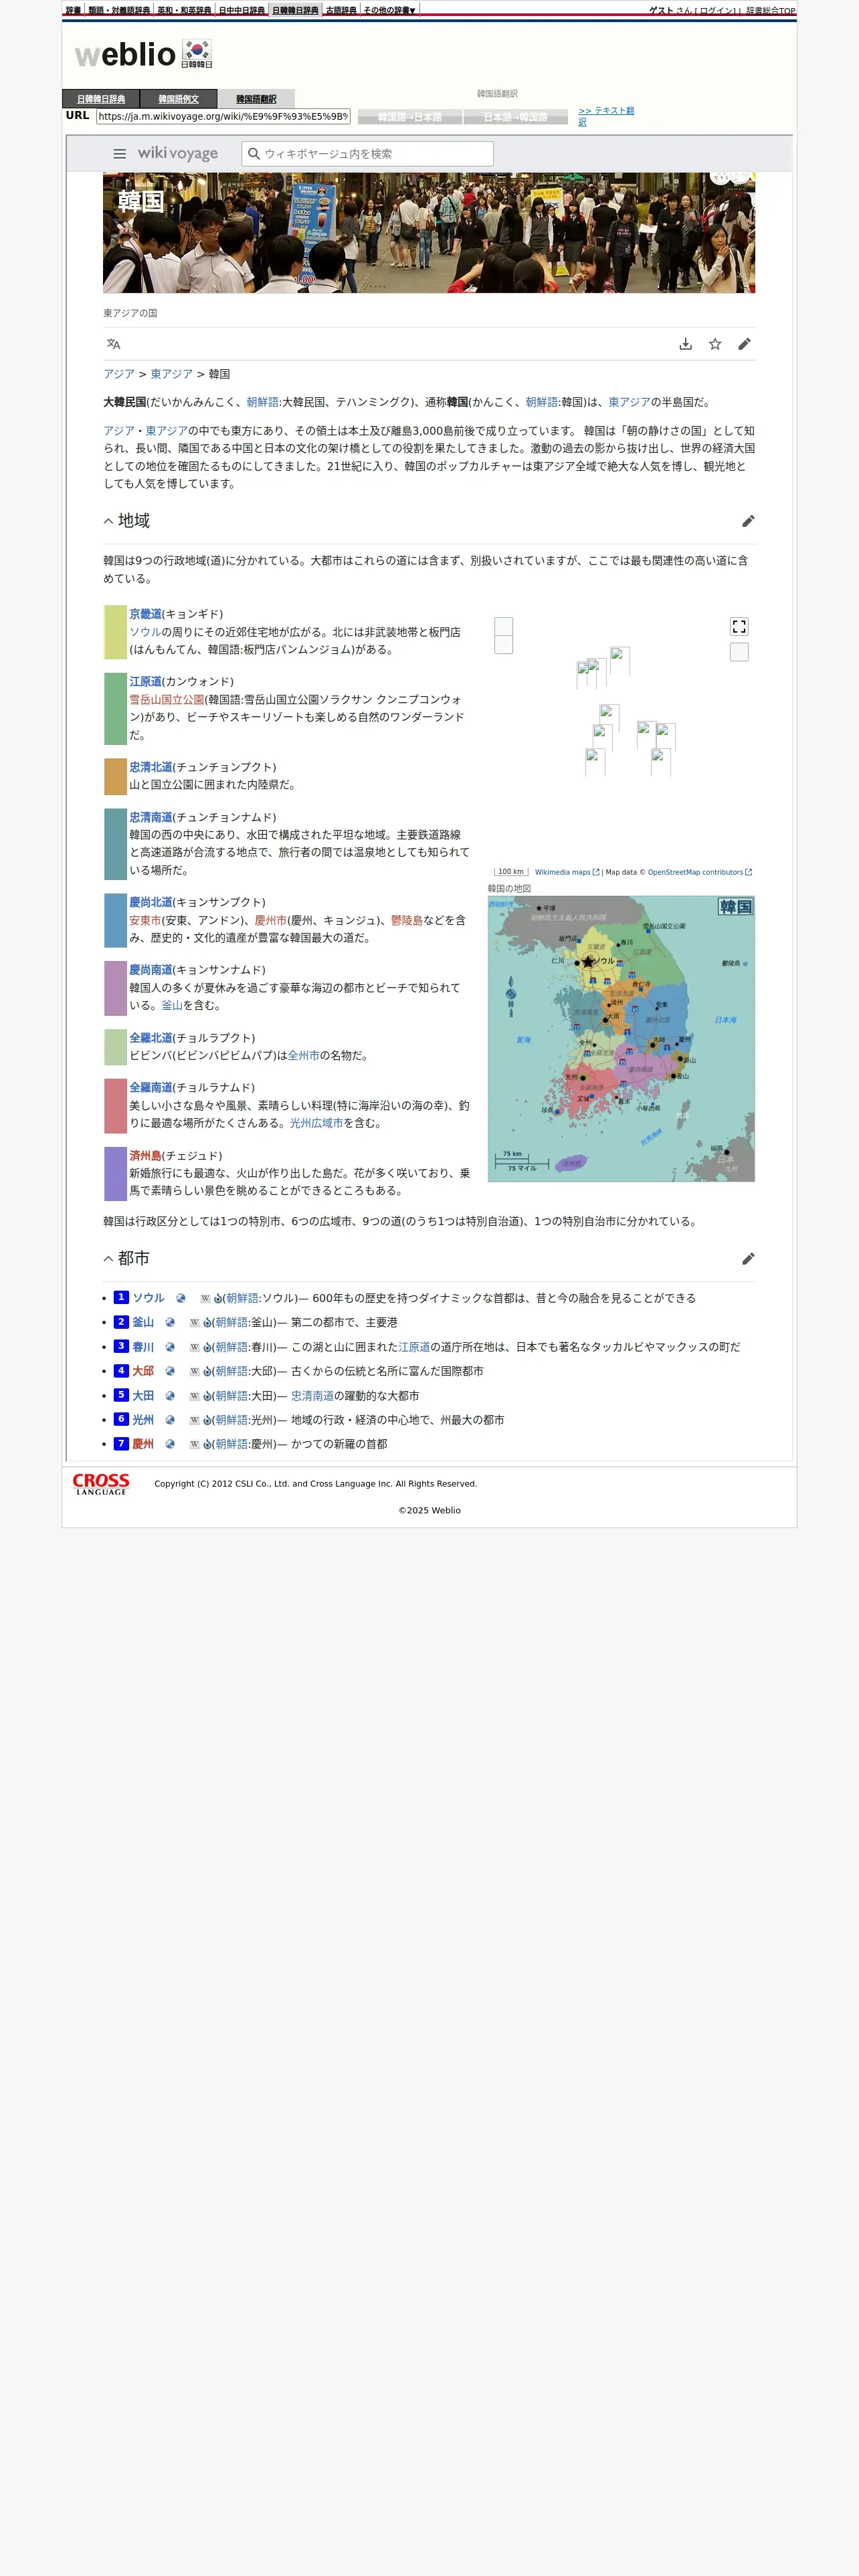Open the 鬱陵島 link
Image resolution: width=859 pixels, height=2576 pixels.
pyautogui.click(x=407, y=921)
